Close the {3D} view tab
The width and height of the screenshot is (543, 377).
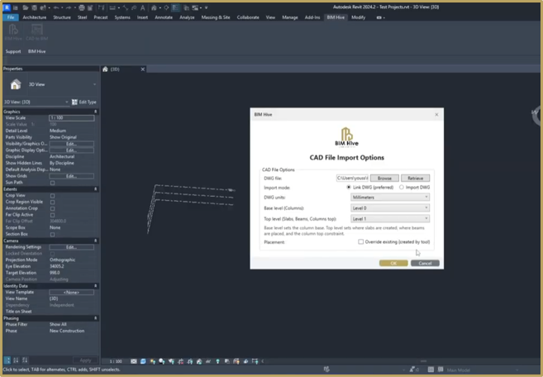pyautogui.click(x=143, y=69)
